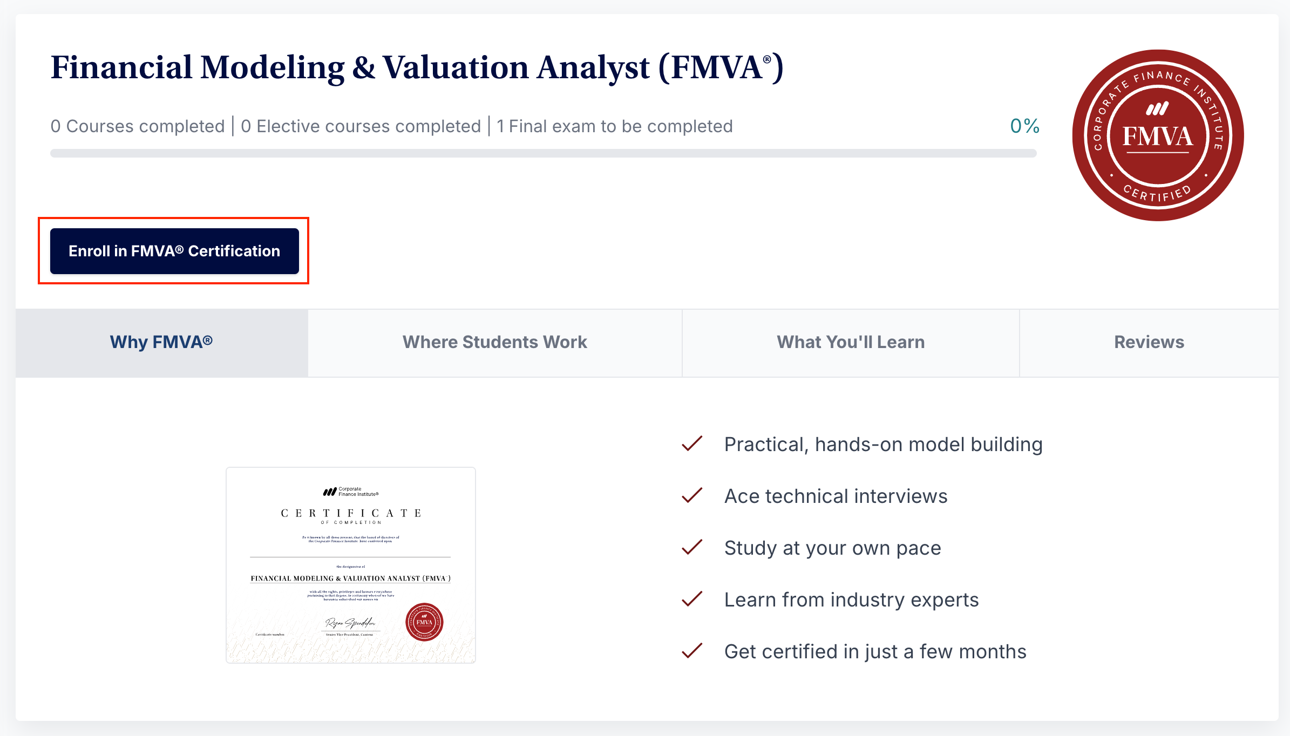Screen dimensions: 1290x736
Task: Click checkmark beside Study at your own pace
Action: pos(691,547)
